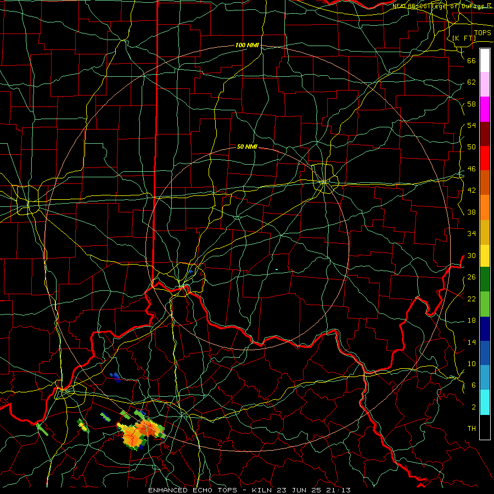Click the "TOPS" legend title
Viewport: 494px width, 494px height.
482,33
